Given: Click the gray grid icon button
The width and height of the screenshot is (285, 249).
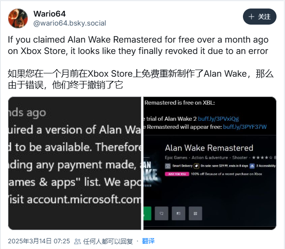Looking at the screenshot, I should point(195,213).
